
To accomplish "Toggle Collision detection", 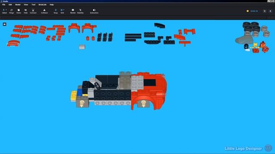I will pos(44,11).
